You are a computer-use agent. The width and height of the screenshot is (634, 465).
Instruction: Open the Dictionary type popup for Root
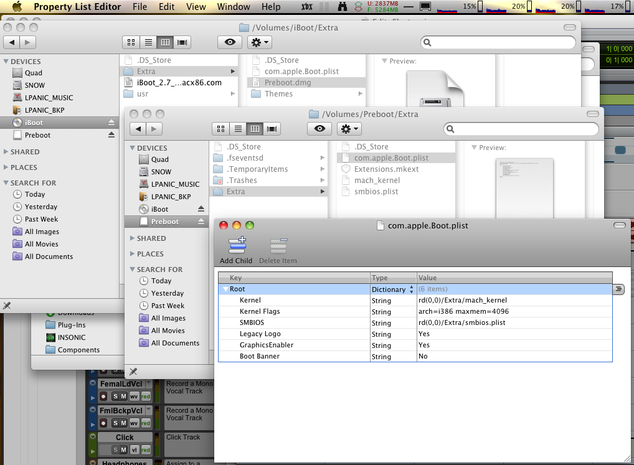coord(392,289)
